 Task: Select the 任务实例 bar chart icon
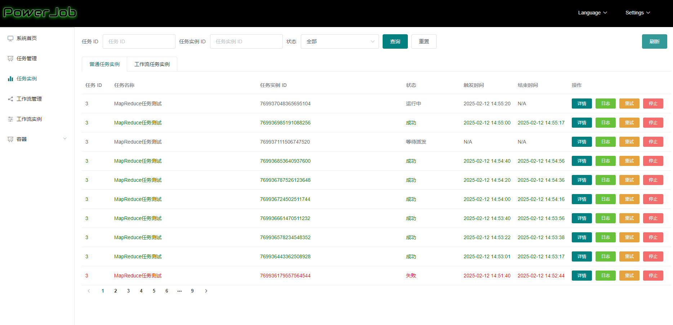point(10,79)
